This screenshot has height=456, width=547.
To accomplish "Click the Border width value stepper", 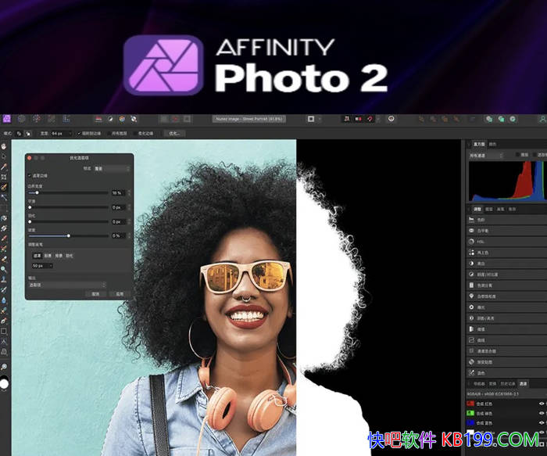I will pos(130,192).
